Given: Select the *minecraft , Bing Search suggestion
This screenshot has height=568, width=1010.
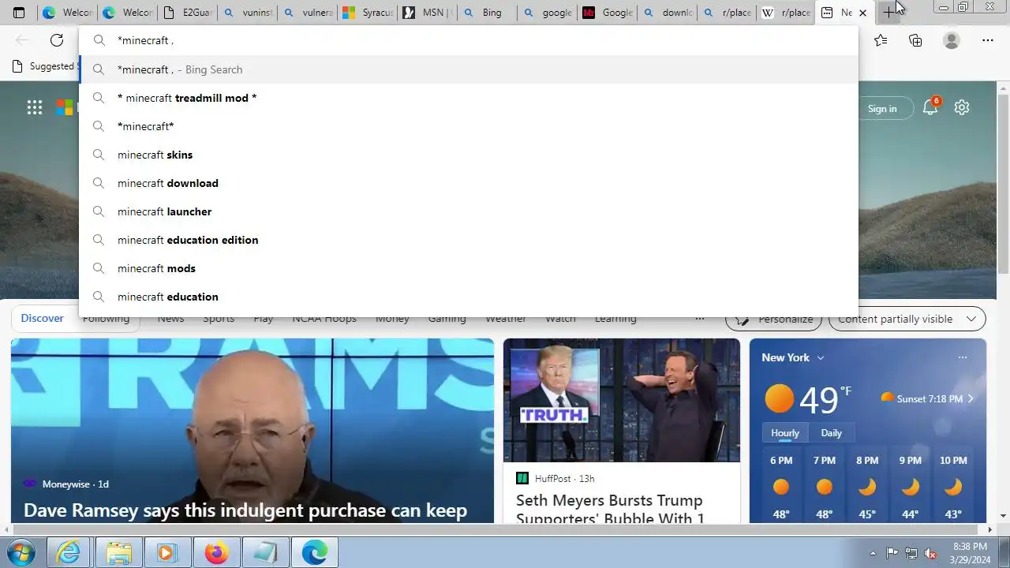Looking at the screenshot, I should (x=469, y=69).
